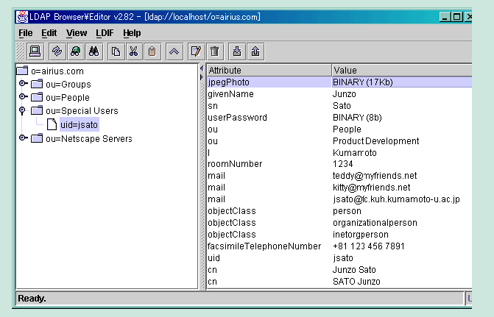Click the Delete trash can icon
The height and width of the screenshot is (317, 494).
pyautogui.click(x=214, y=51)
